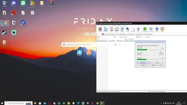Image resolution: width=187 pixels, height=105 pixels.
Task: Click the green VirusScan icon
Action: (145, 29)
